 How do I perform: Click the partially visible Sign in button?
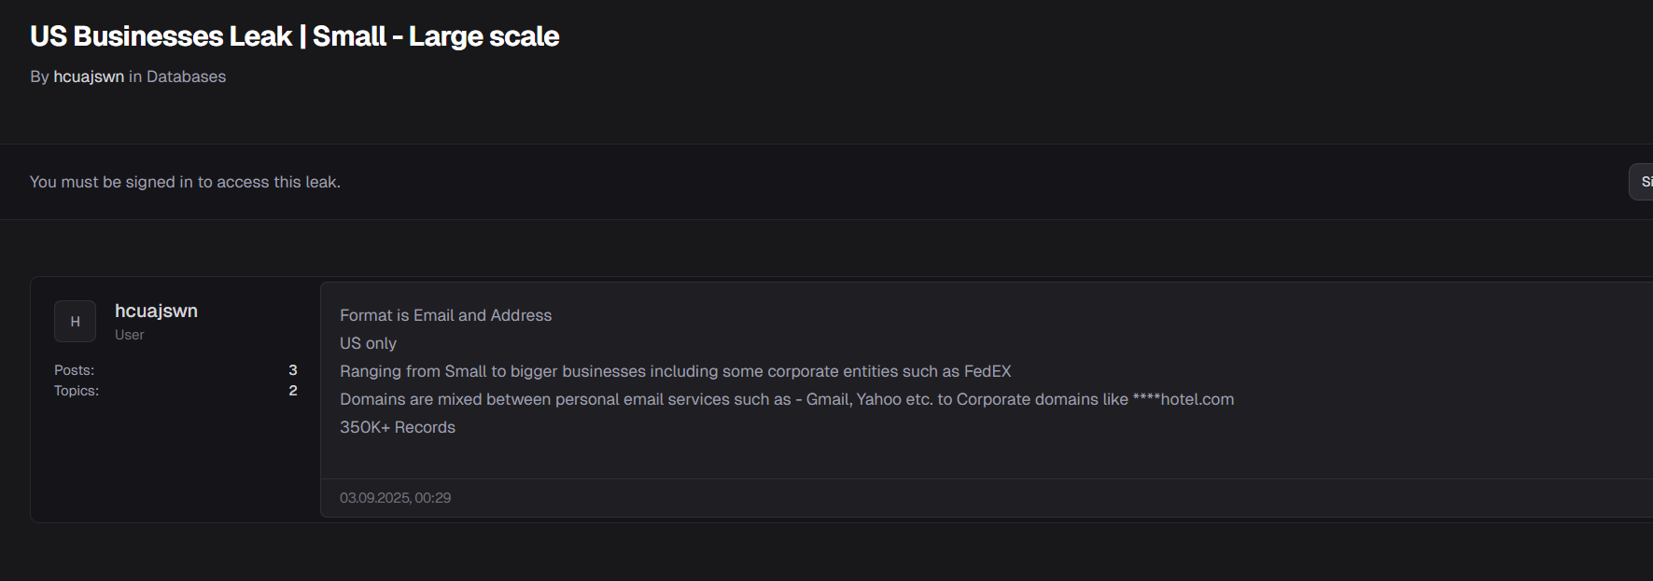1644,182
